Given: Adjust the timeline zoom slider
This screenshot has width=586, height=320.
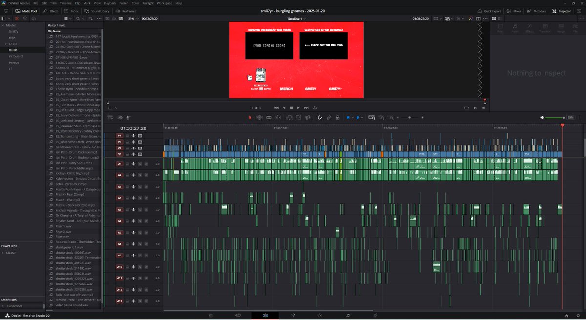Looking at the screenshot, I should (409, 118).
